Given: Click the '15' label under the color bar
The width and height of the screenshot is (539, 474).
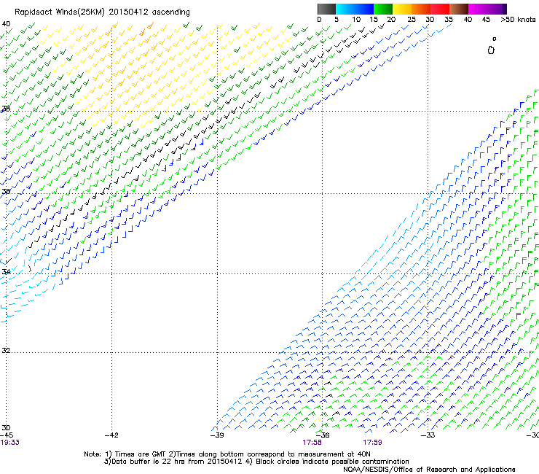Looking at the screenshot, I should [x=374, y=20].
